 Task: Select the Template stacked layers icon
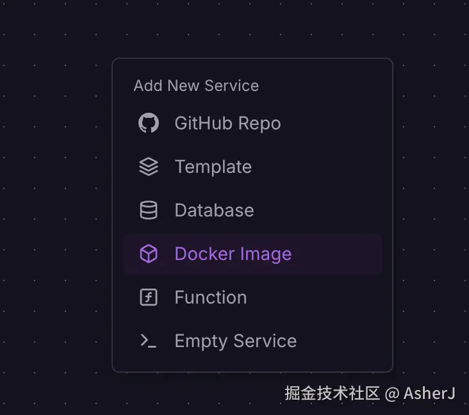point(149,167)
